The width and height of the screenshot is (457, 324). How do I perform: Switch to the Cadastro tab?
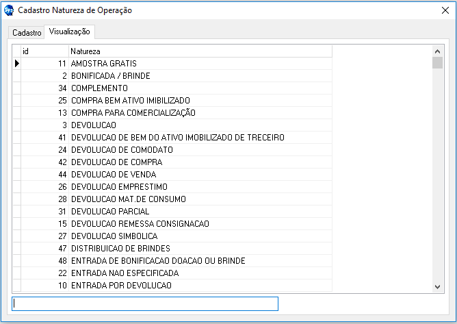pyautogui.click(x=27, y=33)
